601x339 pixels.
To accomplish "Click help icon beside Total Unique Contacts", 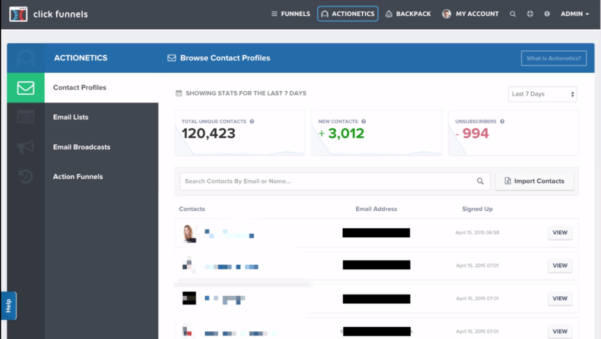I will coord(252,122).
